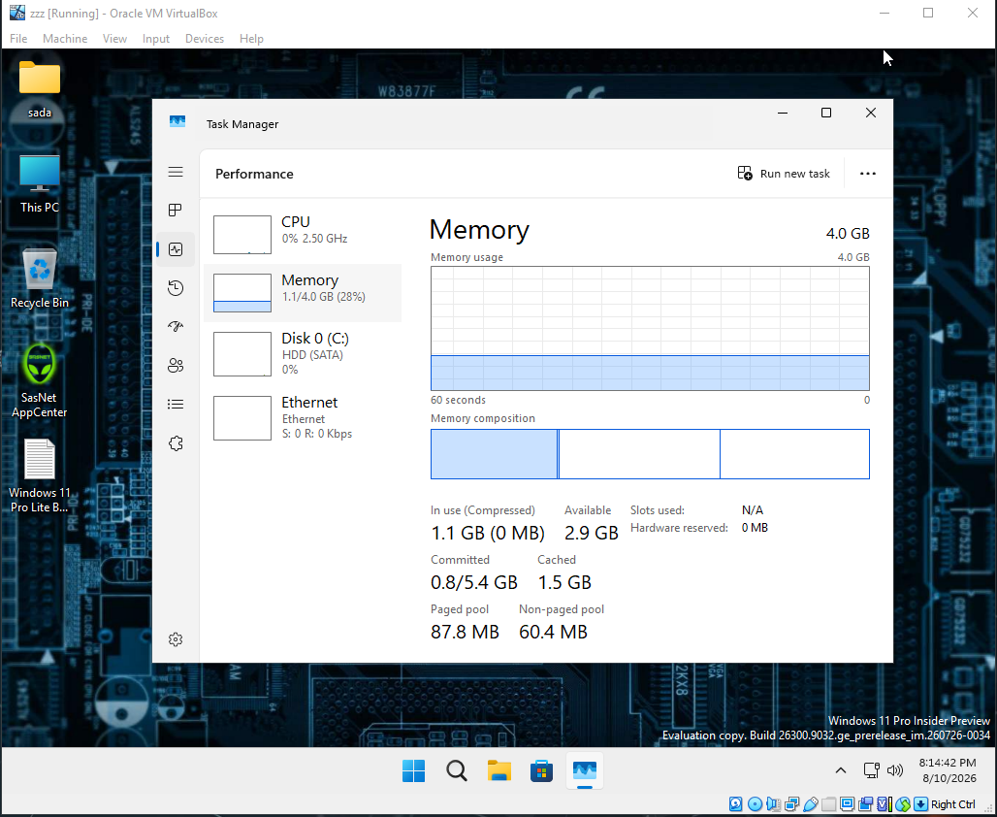Click the Task Manager title bar icon
This screenshot has width=997, height=817.
(x=177, y=121)
